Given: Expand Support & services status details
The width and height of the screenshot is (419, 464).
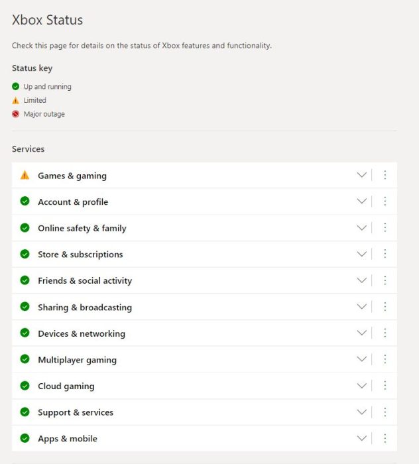Looking at the screenshot, I should click(361, 412).
